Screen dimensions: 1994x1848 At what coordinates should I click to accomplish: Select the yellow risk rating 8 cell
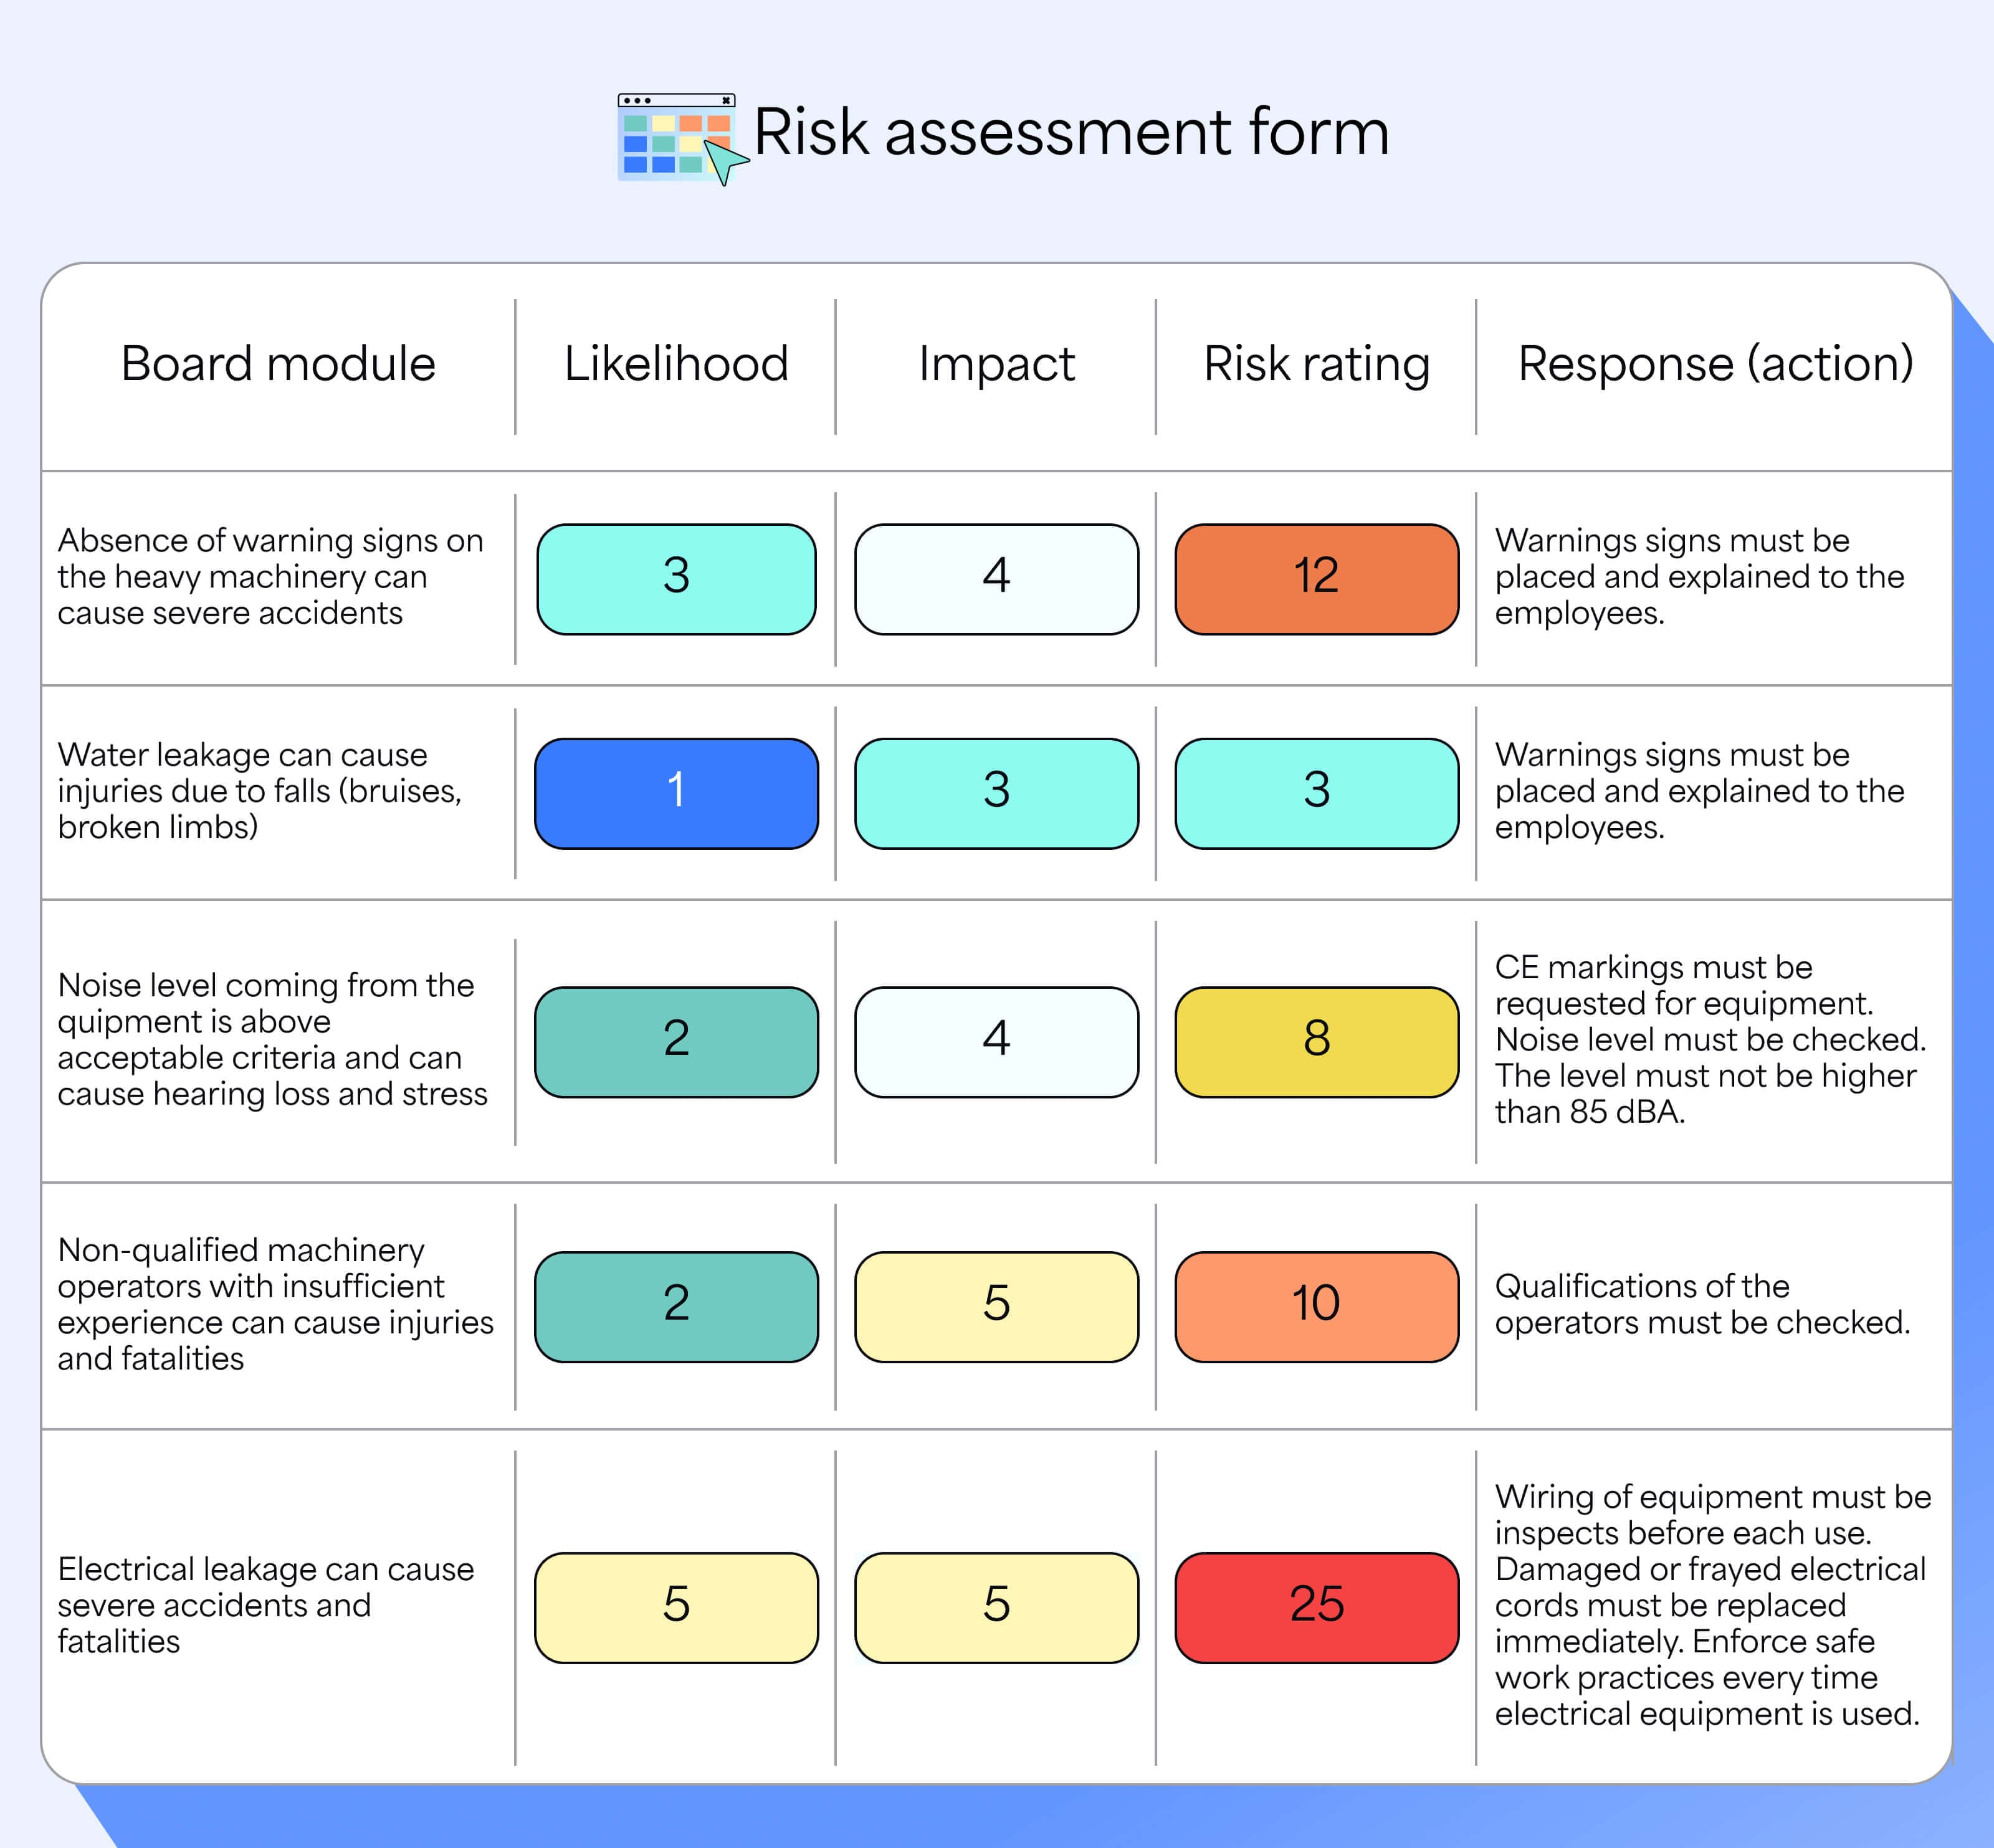[x=1316, y=1042]
